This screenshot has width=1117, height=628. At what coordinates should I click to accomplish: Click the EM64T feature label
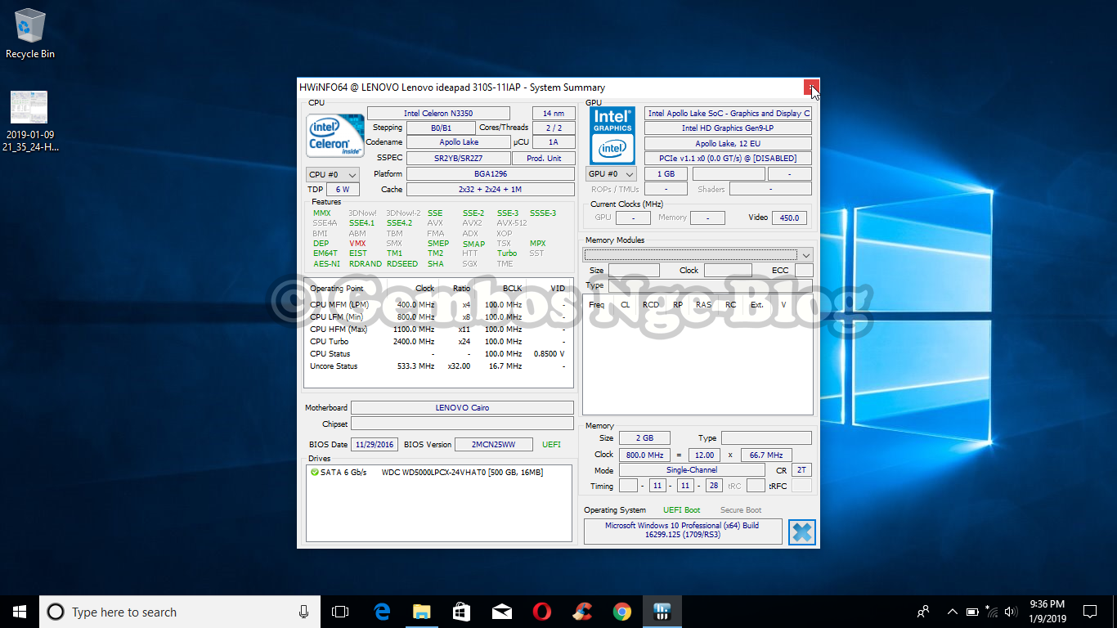(325, 253)
